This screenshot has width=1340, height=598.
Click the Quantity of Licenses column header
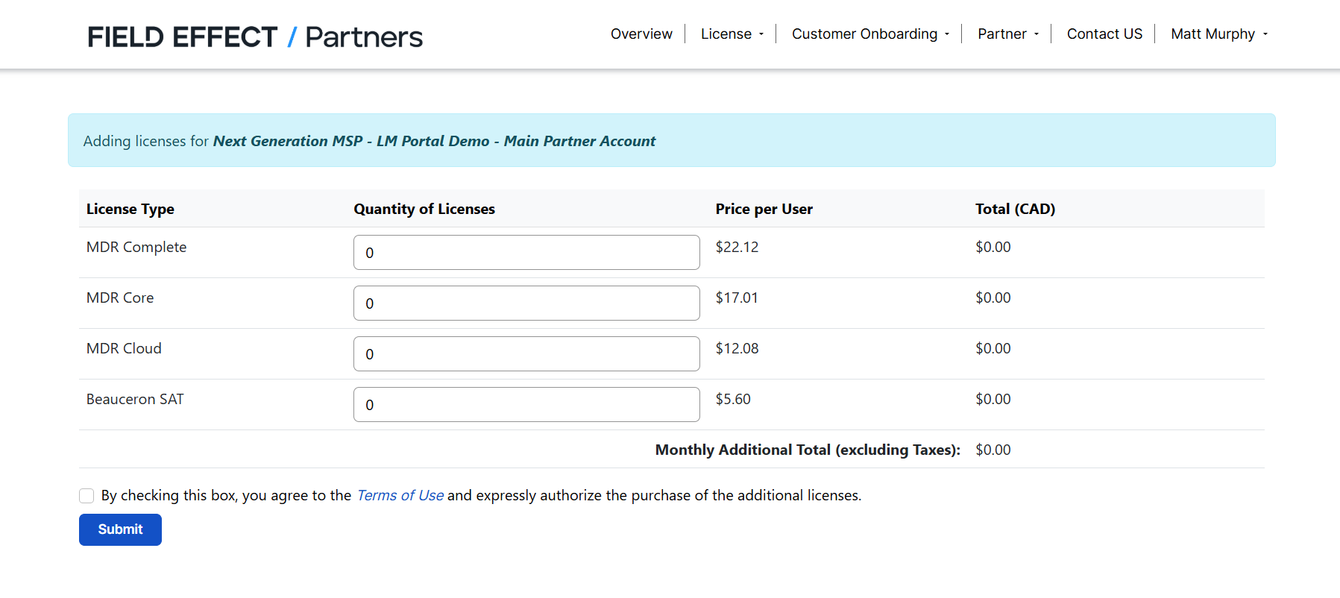(424, 209)
